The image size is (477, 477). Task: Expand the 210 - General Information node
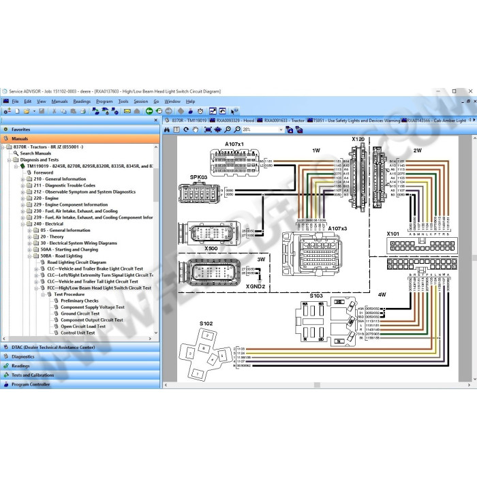coord(22,179)
